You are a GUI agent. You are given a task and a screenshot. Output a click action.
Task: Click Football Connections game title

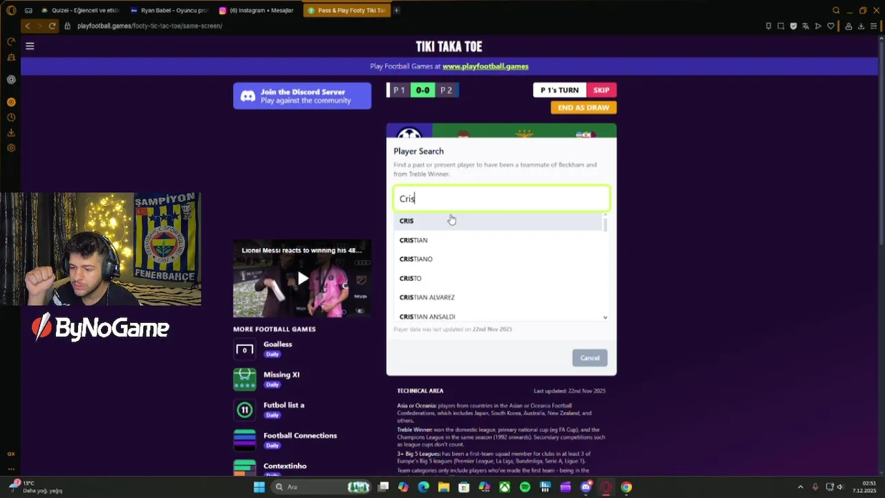click(300, 436)
